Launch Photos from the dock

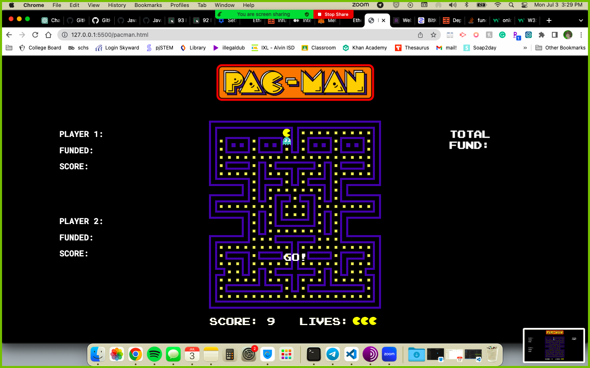[x=117, y=354]
